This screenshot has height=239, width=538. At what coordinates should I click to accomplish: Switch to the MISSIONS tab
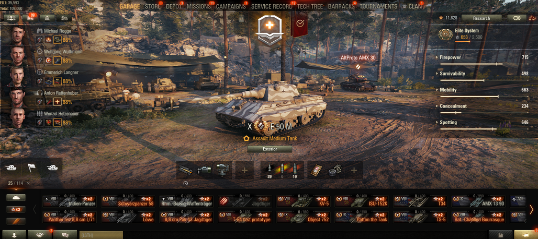(199, 6)
